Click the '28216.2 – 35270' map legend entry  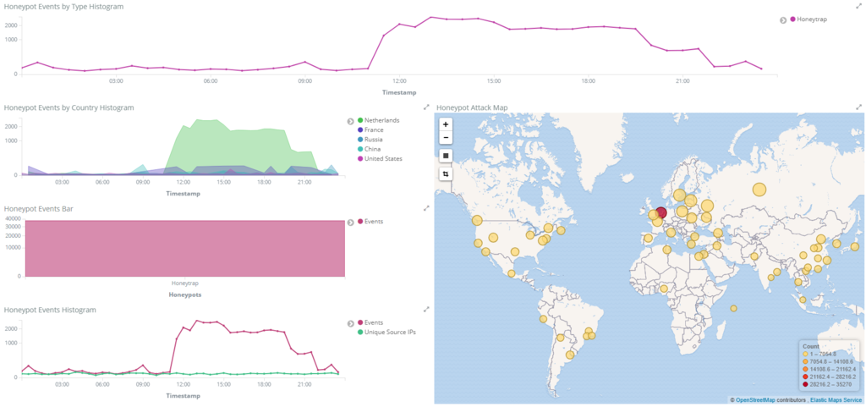[825, 384]
